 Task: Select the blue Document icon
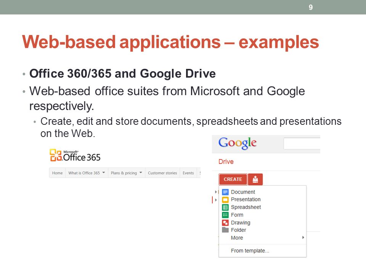tap(225, 192)
